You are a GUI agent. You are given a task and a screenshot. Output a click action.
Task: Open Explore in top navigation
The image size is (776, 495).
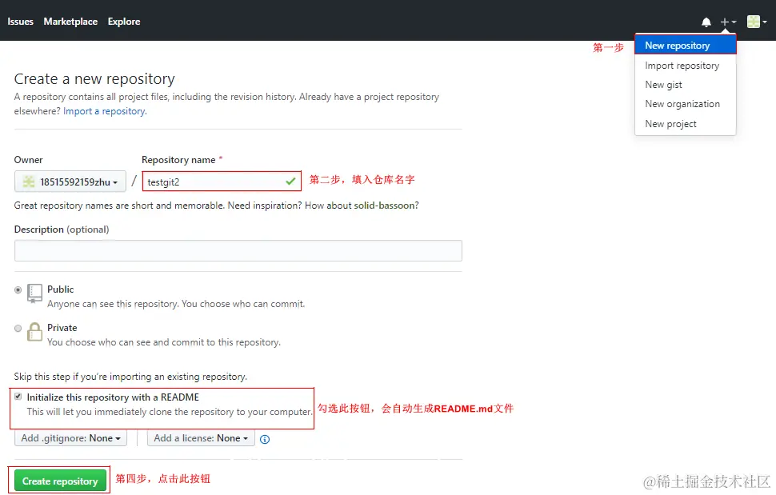tap(124, 22)
